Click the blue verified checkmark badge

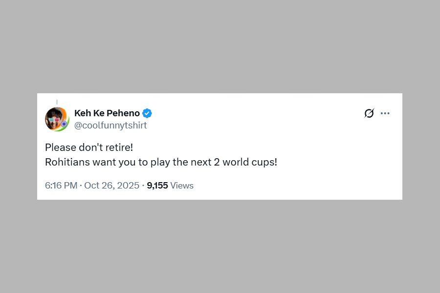(x=147, y=113)
